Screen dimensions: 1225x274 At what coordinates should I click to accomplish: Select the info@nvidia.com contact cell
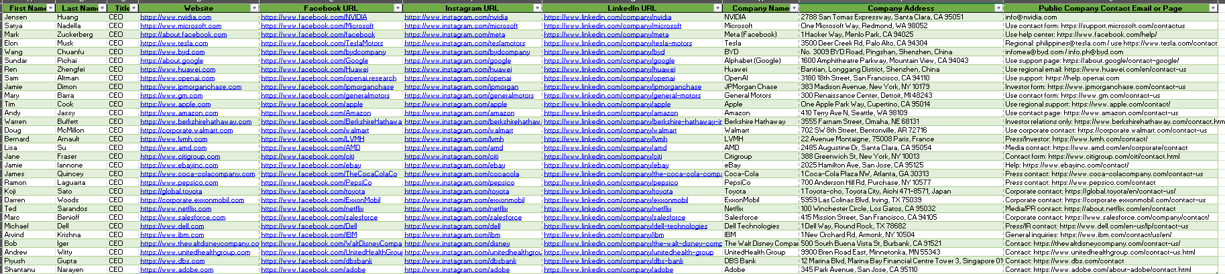point(1110,17)
